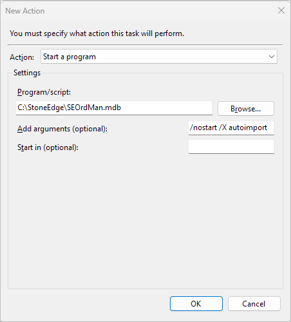This screenshot has height=322, width=291.
Task: Place cursor on 'autoimport' argument text
Action: pyautogui.click(x=248, y=128)
